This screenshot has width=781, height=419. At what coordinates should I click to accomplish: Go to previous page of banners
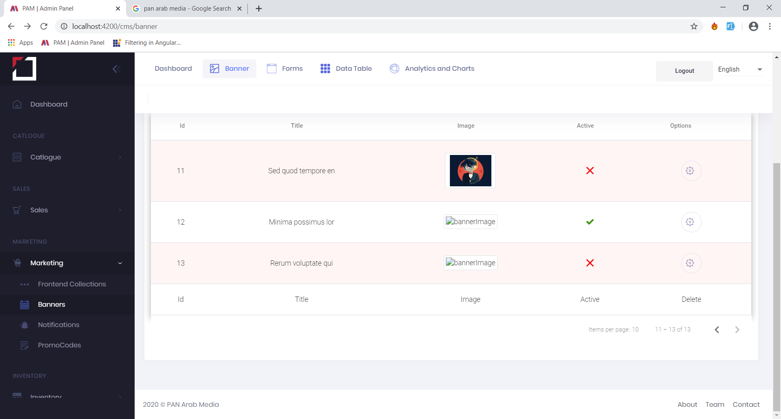click(717, 330)
